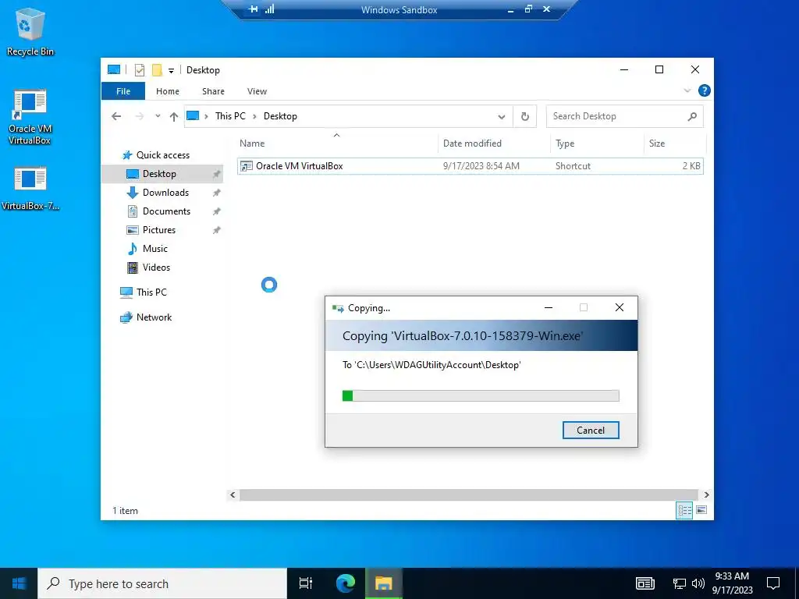
Task: Open the Recycle Bin desktop icon
Action: point(30,33)
